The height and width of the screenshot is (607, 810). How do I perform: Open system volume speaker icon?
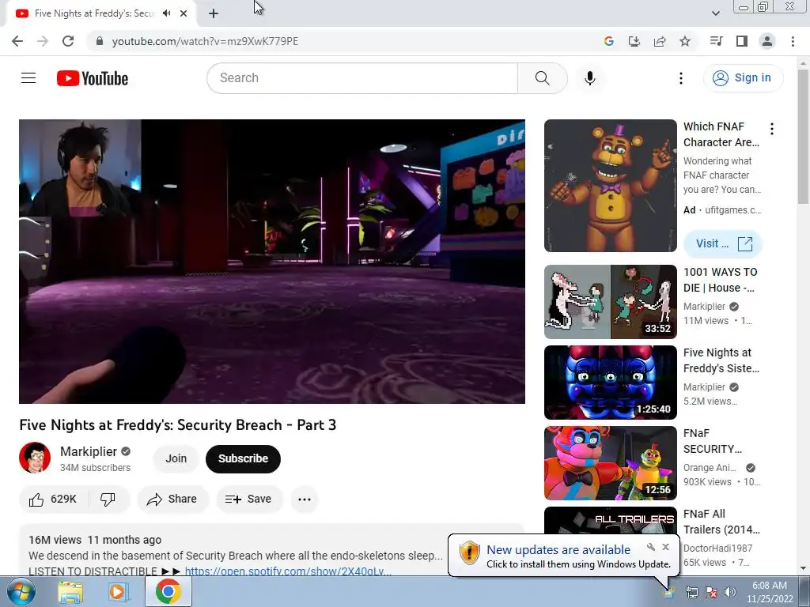coord(729,593)
